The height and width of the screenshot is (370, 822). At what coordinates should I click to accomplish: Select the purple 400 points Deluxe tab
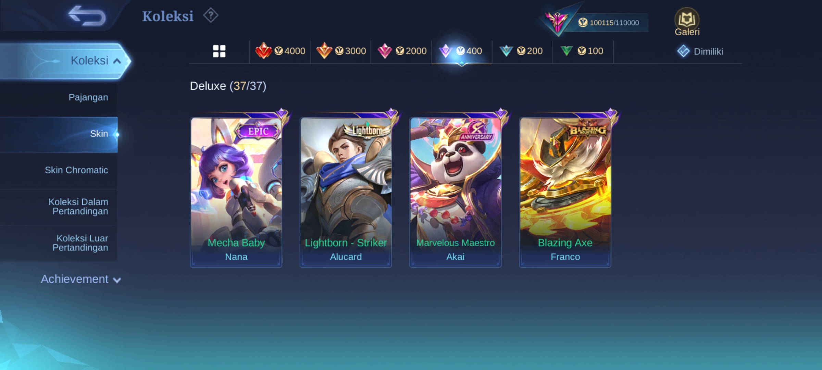462,51
